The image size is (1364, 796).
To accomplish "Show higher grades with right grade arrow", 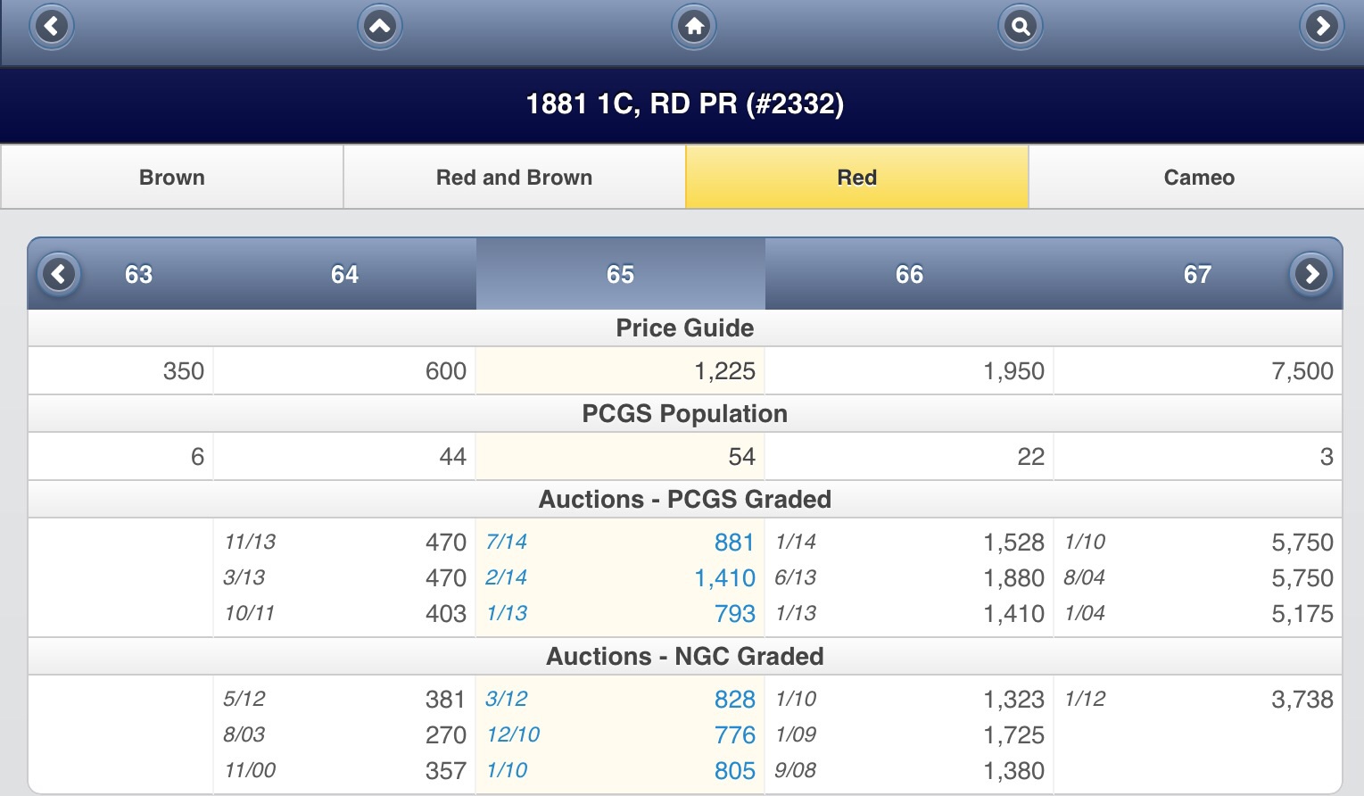I will pyautogui.click(x=1311, y=274).
